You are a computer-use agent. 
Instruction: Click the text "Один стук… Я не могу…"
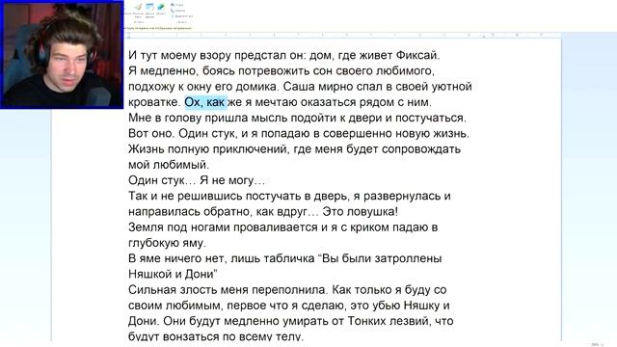tap(197, 180)
